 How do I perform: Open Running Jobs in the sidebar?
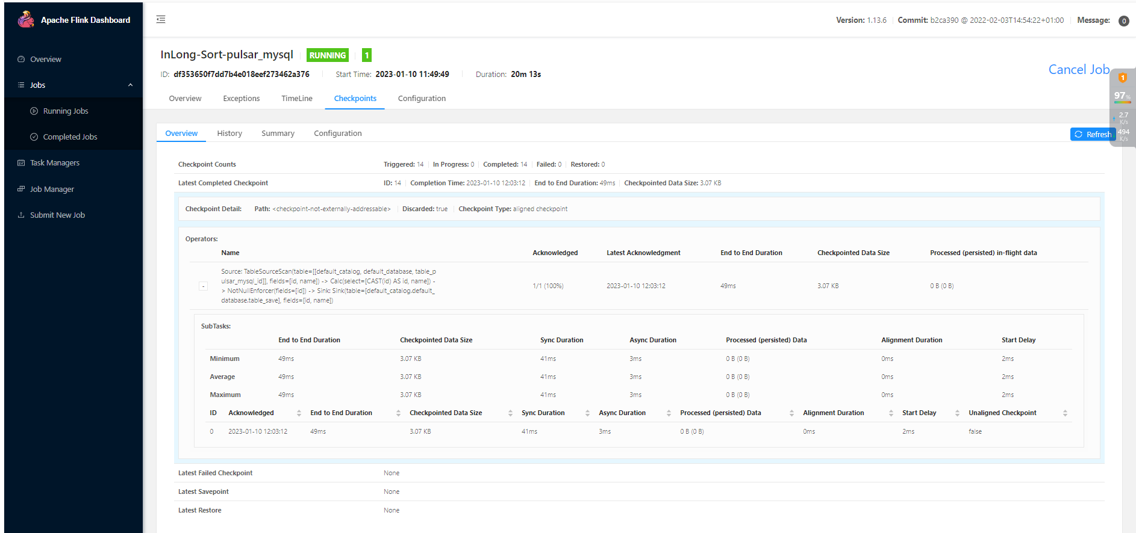[66, 111]
